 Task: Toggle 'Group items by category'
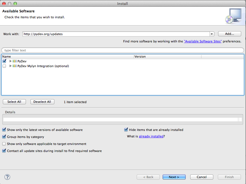coord(4,137)
